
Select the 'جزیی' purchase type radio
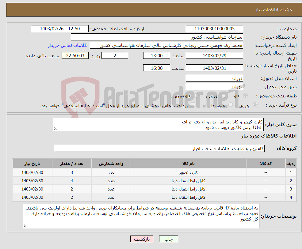(x=255, y=105)
